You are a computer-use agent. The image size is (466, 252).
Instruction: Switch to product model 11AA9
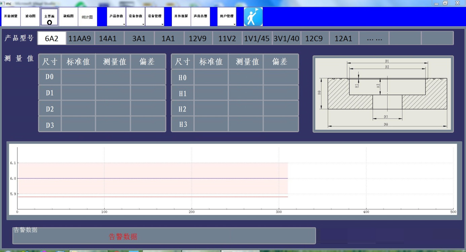pyautogui.click(x=80, y=38)
